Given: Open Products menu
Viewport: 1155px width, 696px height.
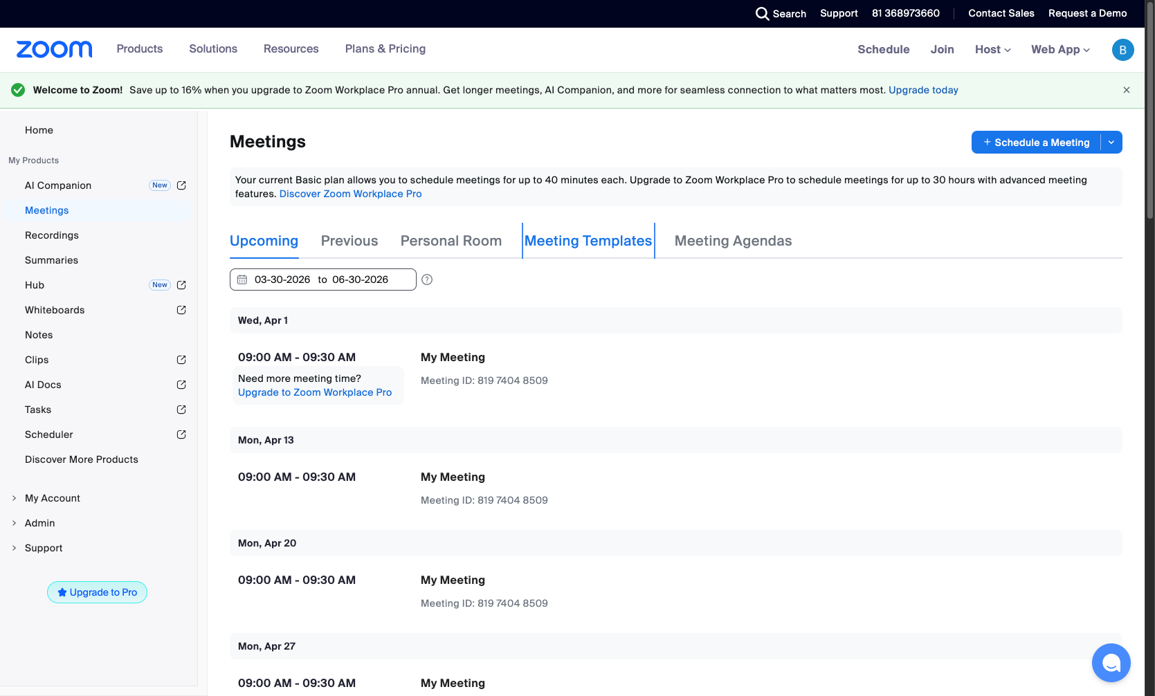Looking at the screenshot, I should pyautogui.click(x=140, y=49).
